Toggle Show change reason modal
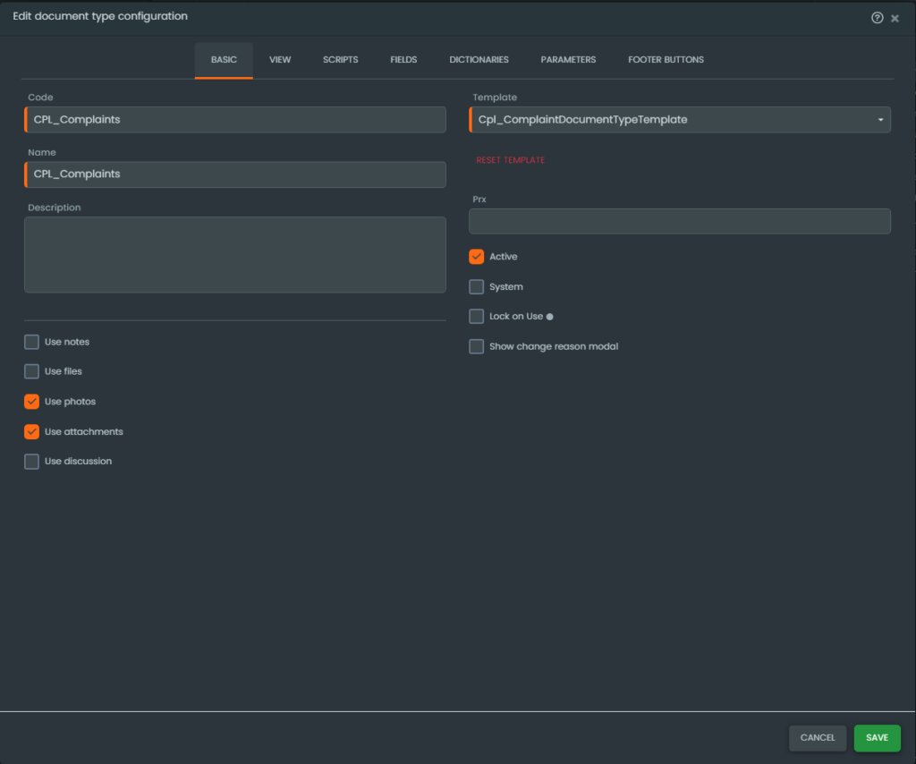Viewport: 916px width, 764px height. click(x=477, y=346)
